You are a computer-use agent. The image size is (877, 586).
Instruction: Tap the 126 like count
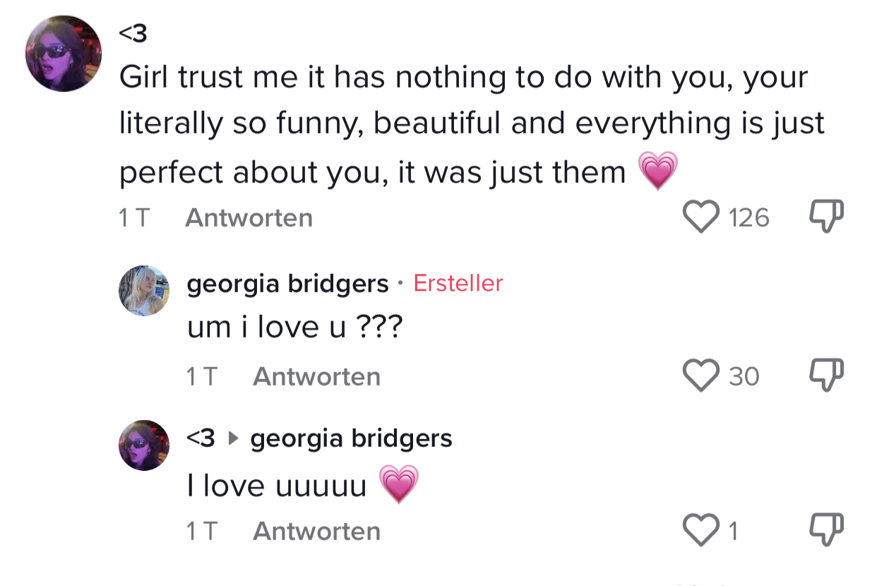coord(748,217)
